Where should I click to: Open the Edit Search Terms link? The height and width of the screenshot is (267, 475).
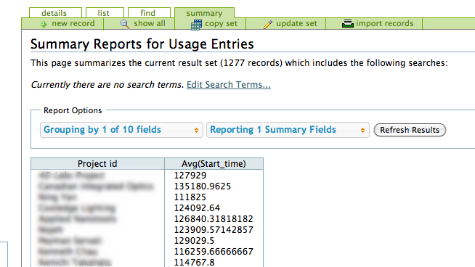(229, 84)
